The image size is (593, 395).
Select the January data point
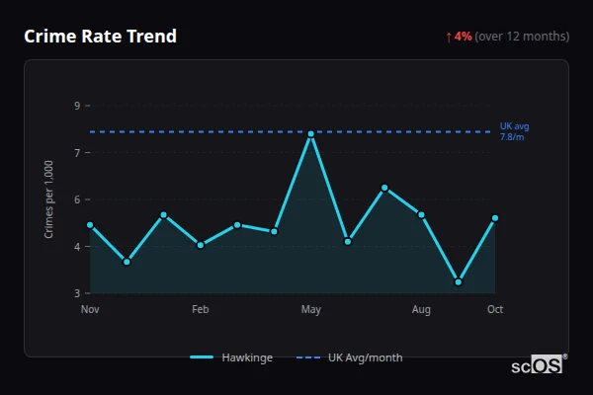[x=164, y=214]
